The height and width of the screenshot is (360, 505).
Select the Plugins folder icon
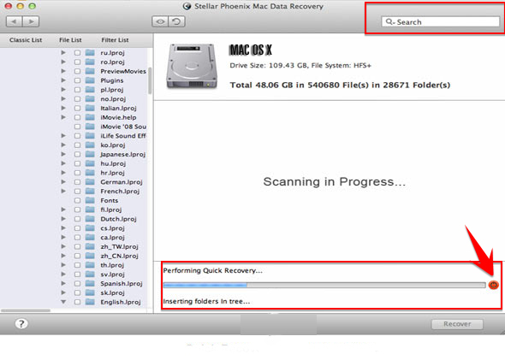[x=90, y=80]
